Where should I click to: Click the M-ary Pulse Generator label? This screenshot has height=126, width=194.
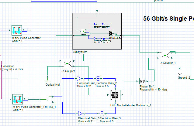(26, 38)
